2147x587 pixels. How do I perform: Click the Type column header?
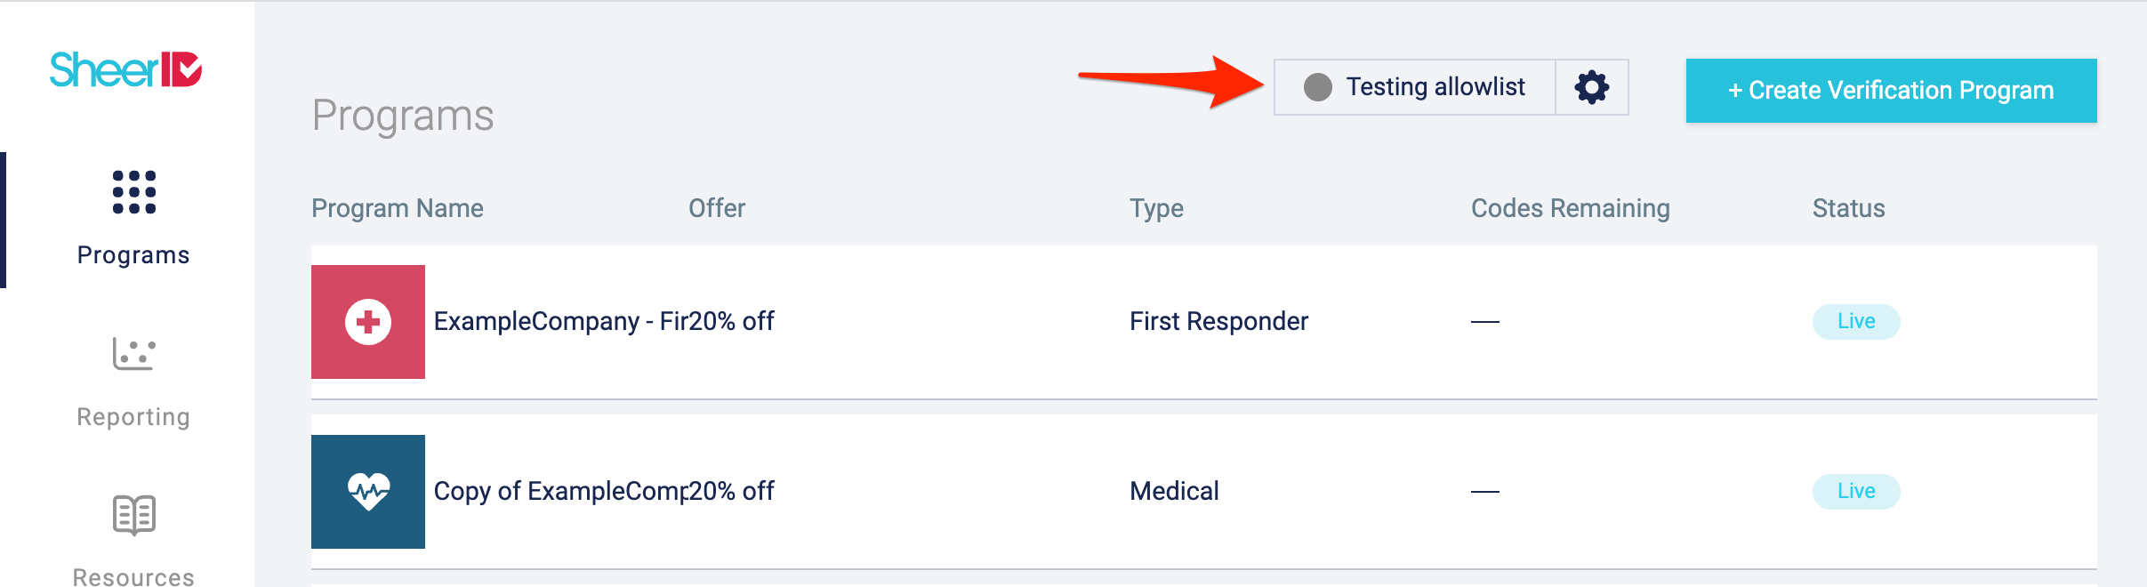point(1156,208)
